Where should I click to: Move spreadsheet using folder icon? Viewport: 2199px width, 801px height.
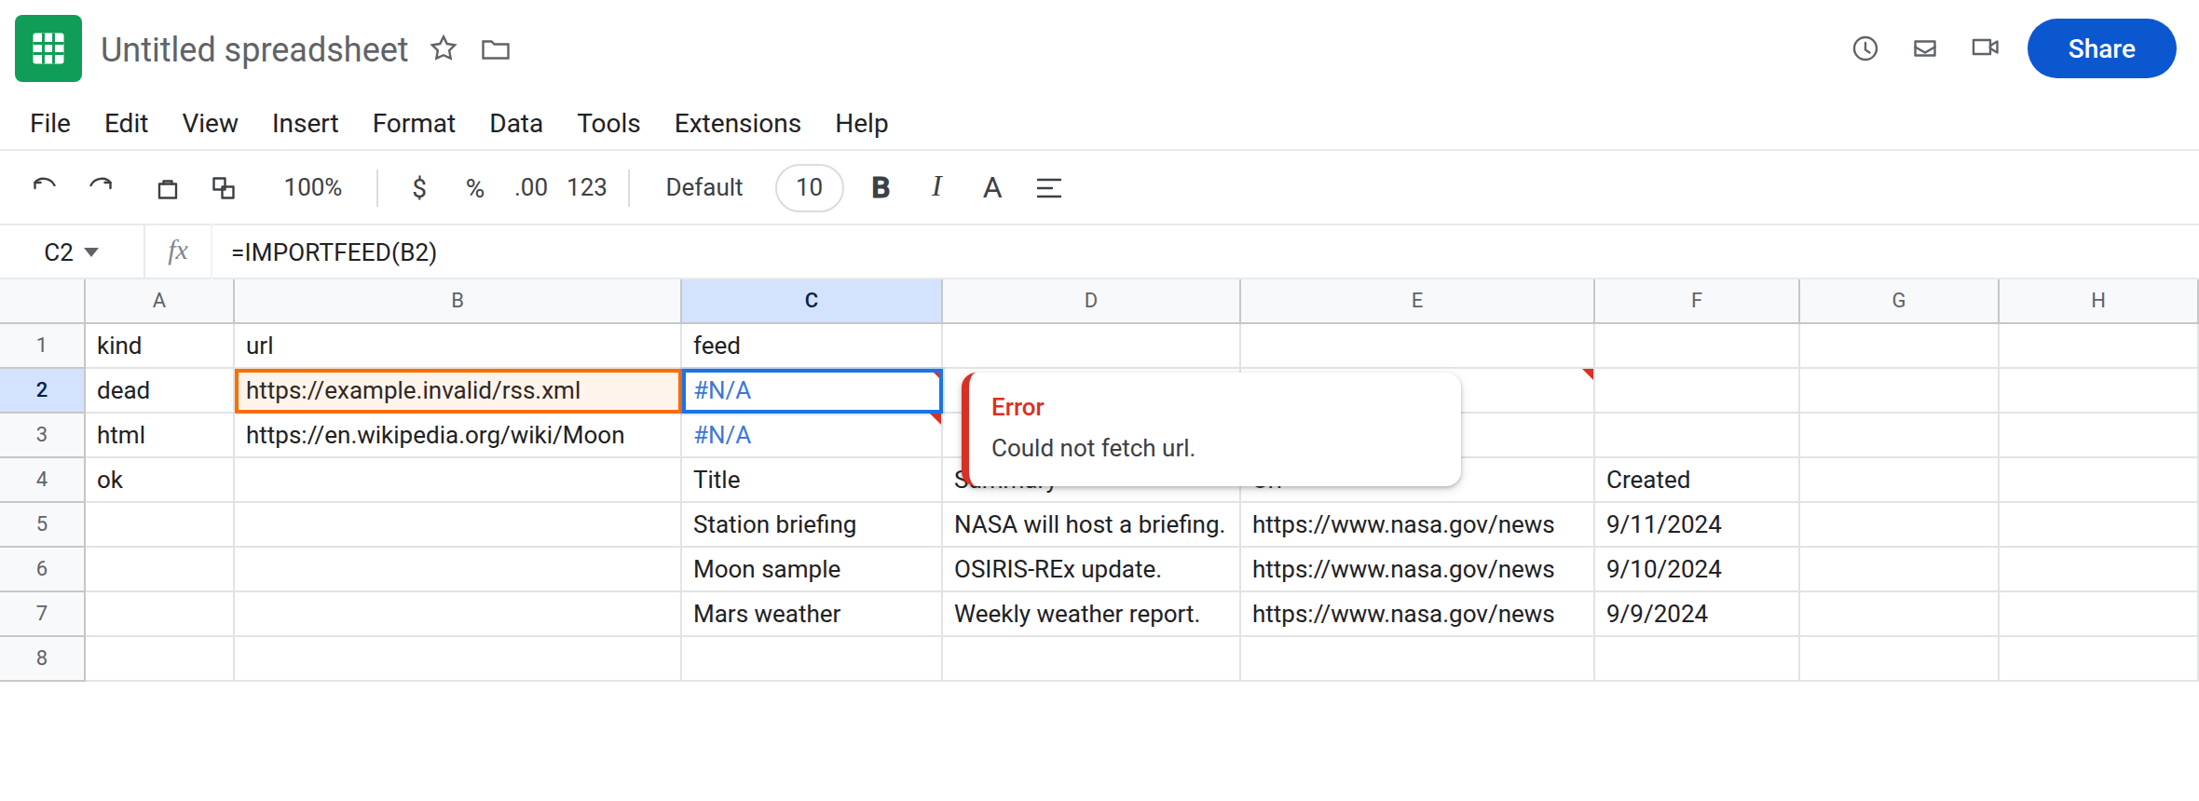(496, 49)
